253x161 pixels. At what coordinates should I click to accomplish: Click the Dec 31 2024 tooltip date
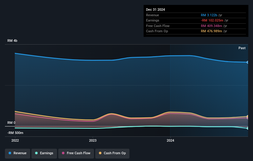155,10
